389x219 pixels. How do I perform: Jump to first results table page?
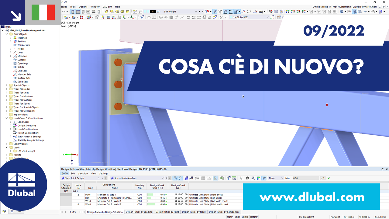[62, 212]
